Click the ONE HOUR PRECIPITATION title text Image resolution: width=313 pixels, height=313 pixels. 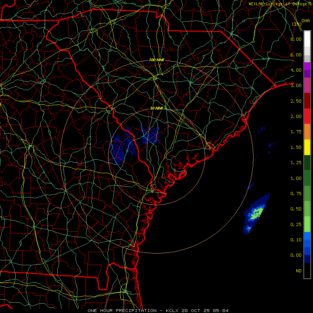(x=122, y=311)
